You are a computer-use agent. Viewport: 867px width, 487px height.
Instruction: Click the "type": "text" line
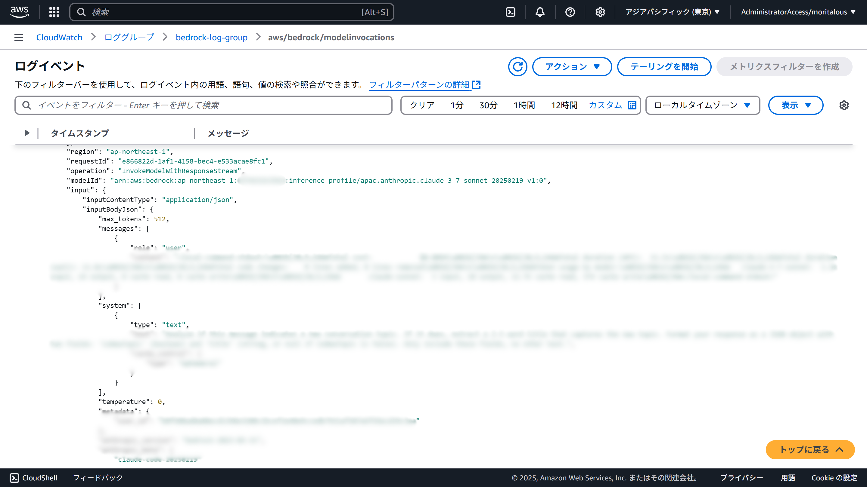click(160, 325)
